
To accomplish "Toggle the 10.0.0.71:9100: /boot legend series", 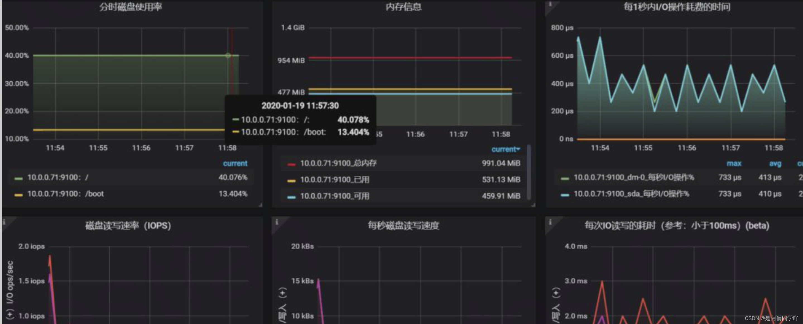I will tap(66, 194).
